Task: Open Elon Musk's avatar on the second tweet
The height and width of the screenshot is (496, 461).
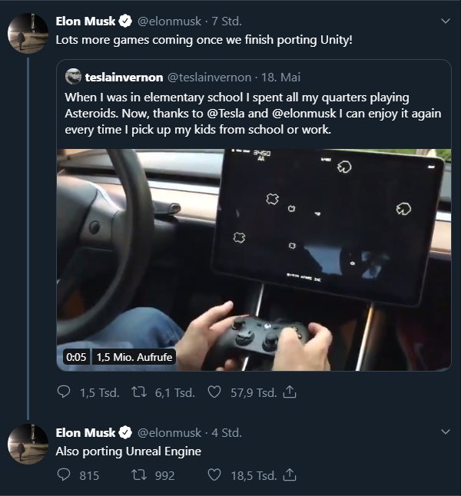Action: pyautogui.click(x=28, y=443)
